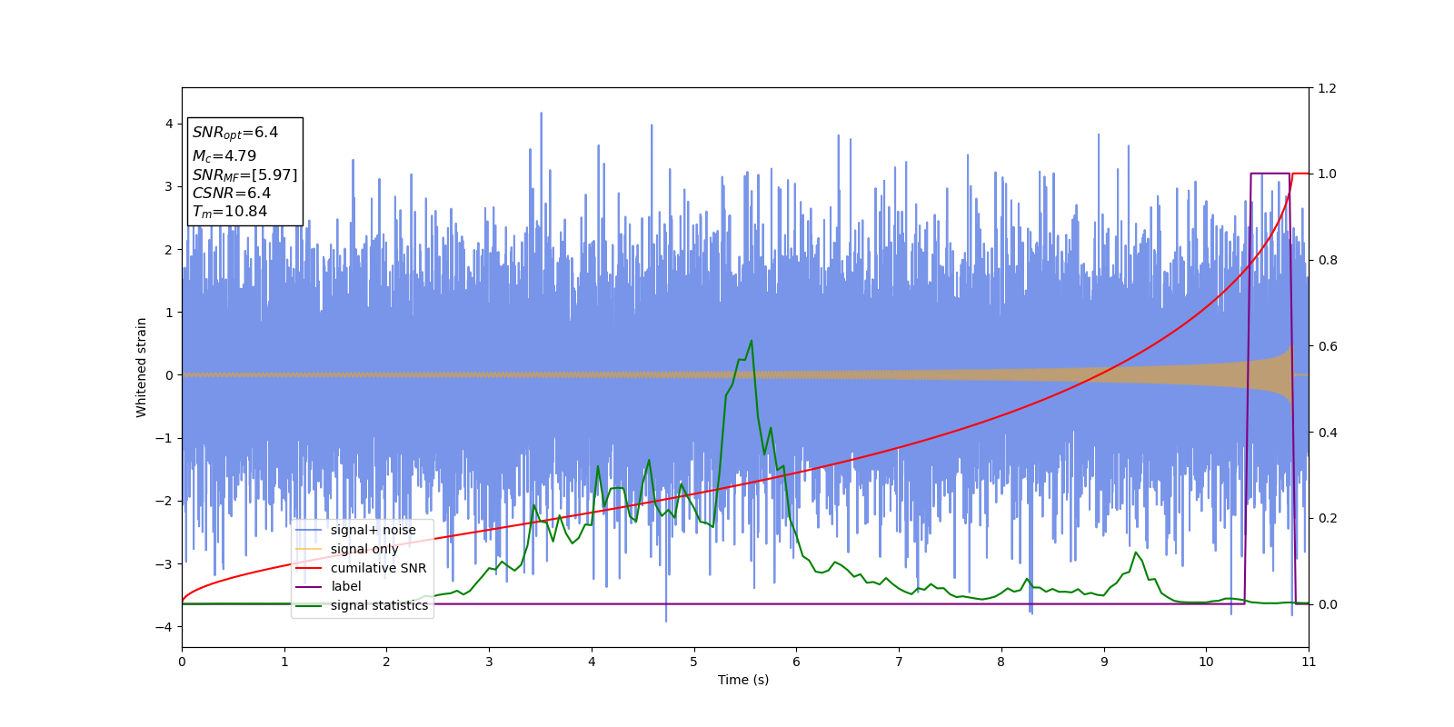This screenshot has width=1454, height=727.
Task: Click the left y-axis tick label −3
Action: click(x=164, y=564)
